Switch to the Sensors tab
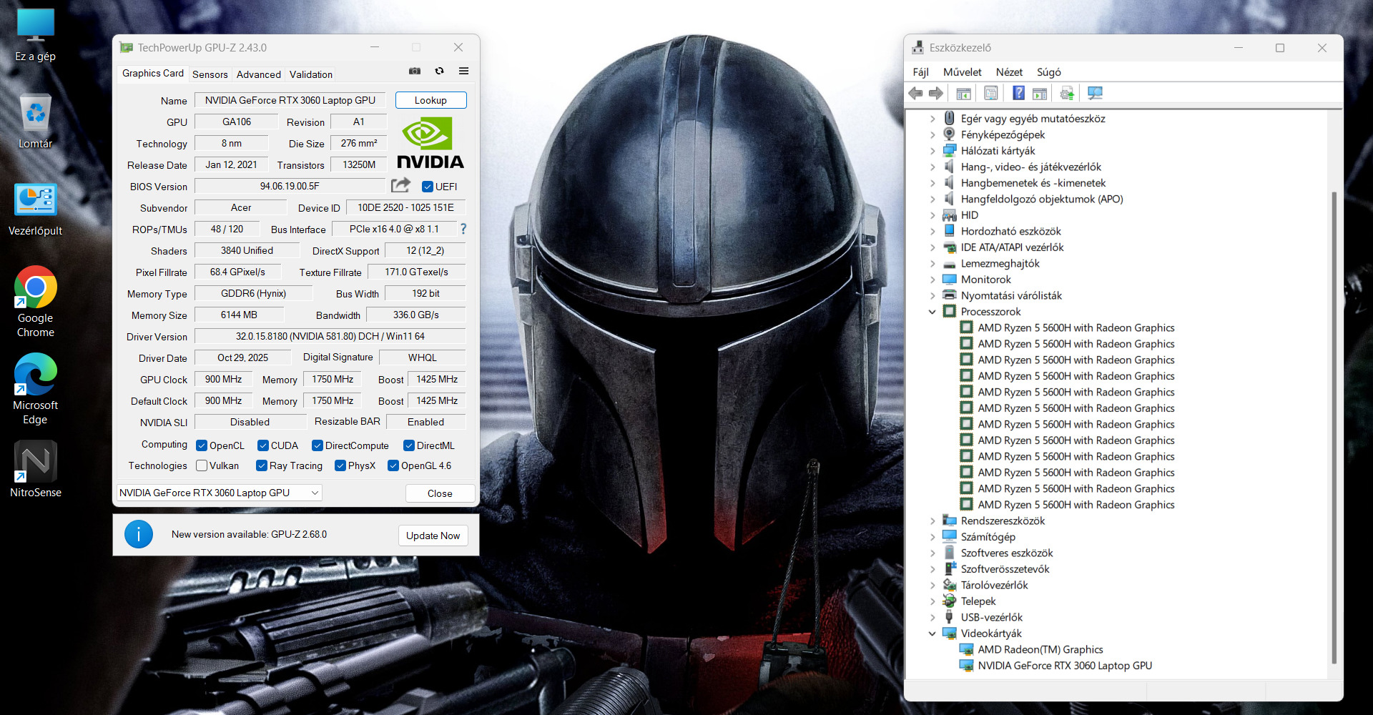Screen dimensions: 1373x715 coord(210,74)
